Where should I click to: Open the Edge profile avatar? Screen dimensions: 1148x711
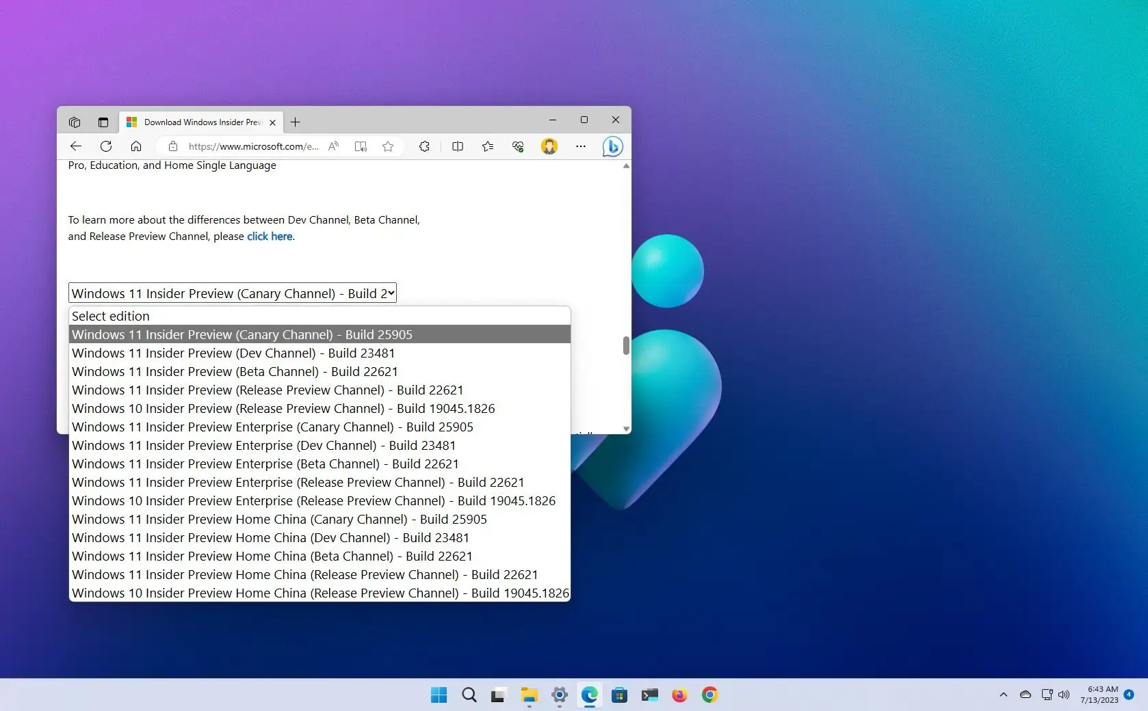[x=549, y=146]
